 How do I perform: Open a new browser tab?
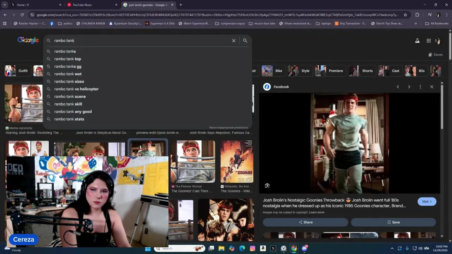point(180,5)
